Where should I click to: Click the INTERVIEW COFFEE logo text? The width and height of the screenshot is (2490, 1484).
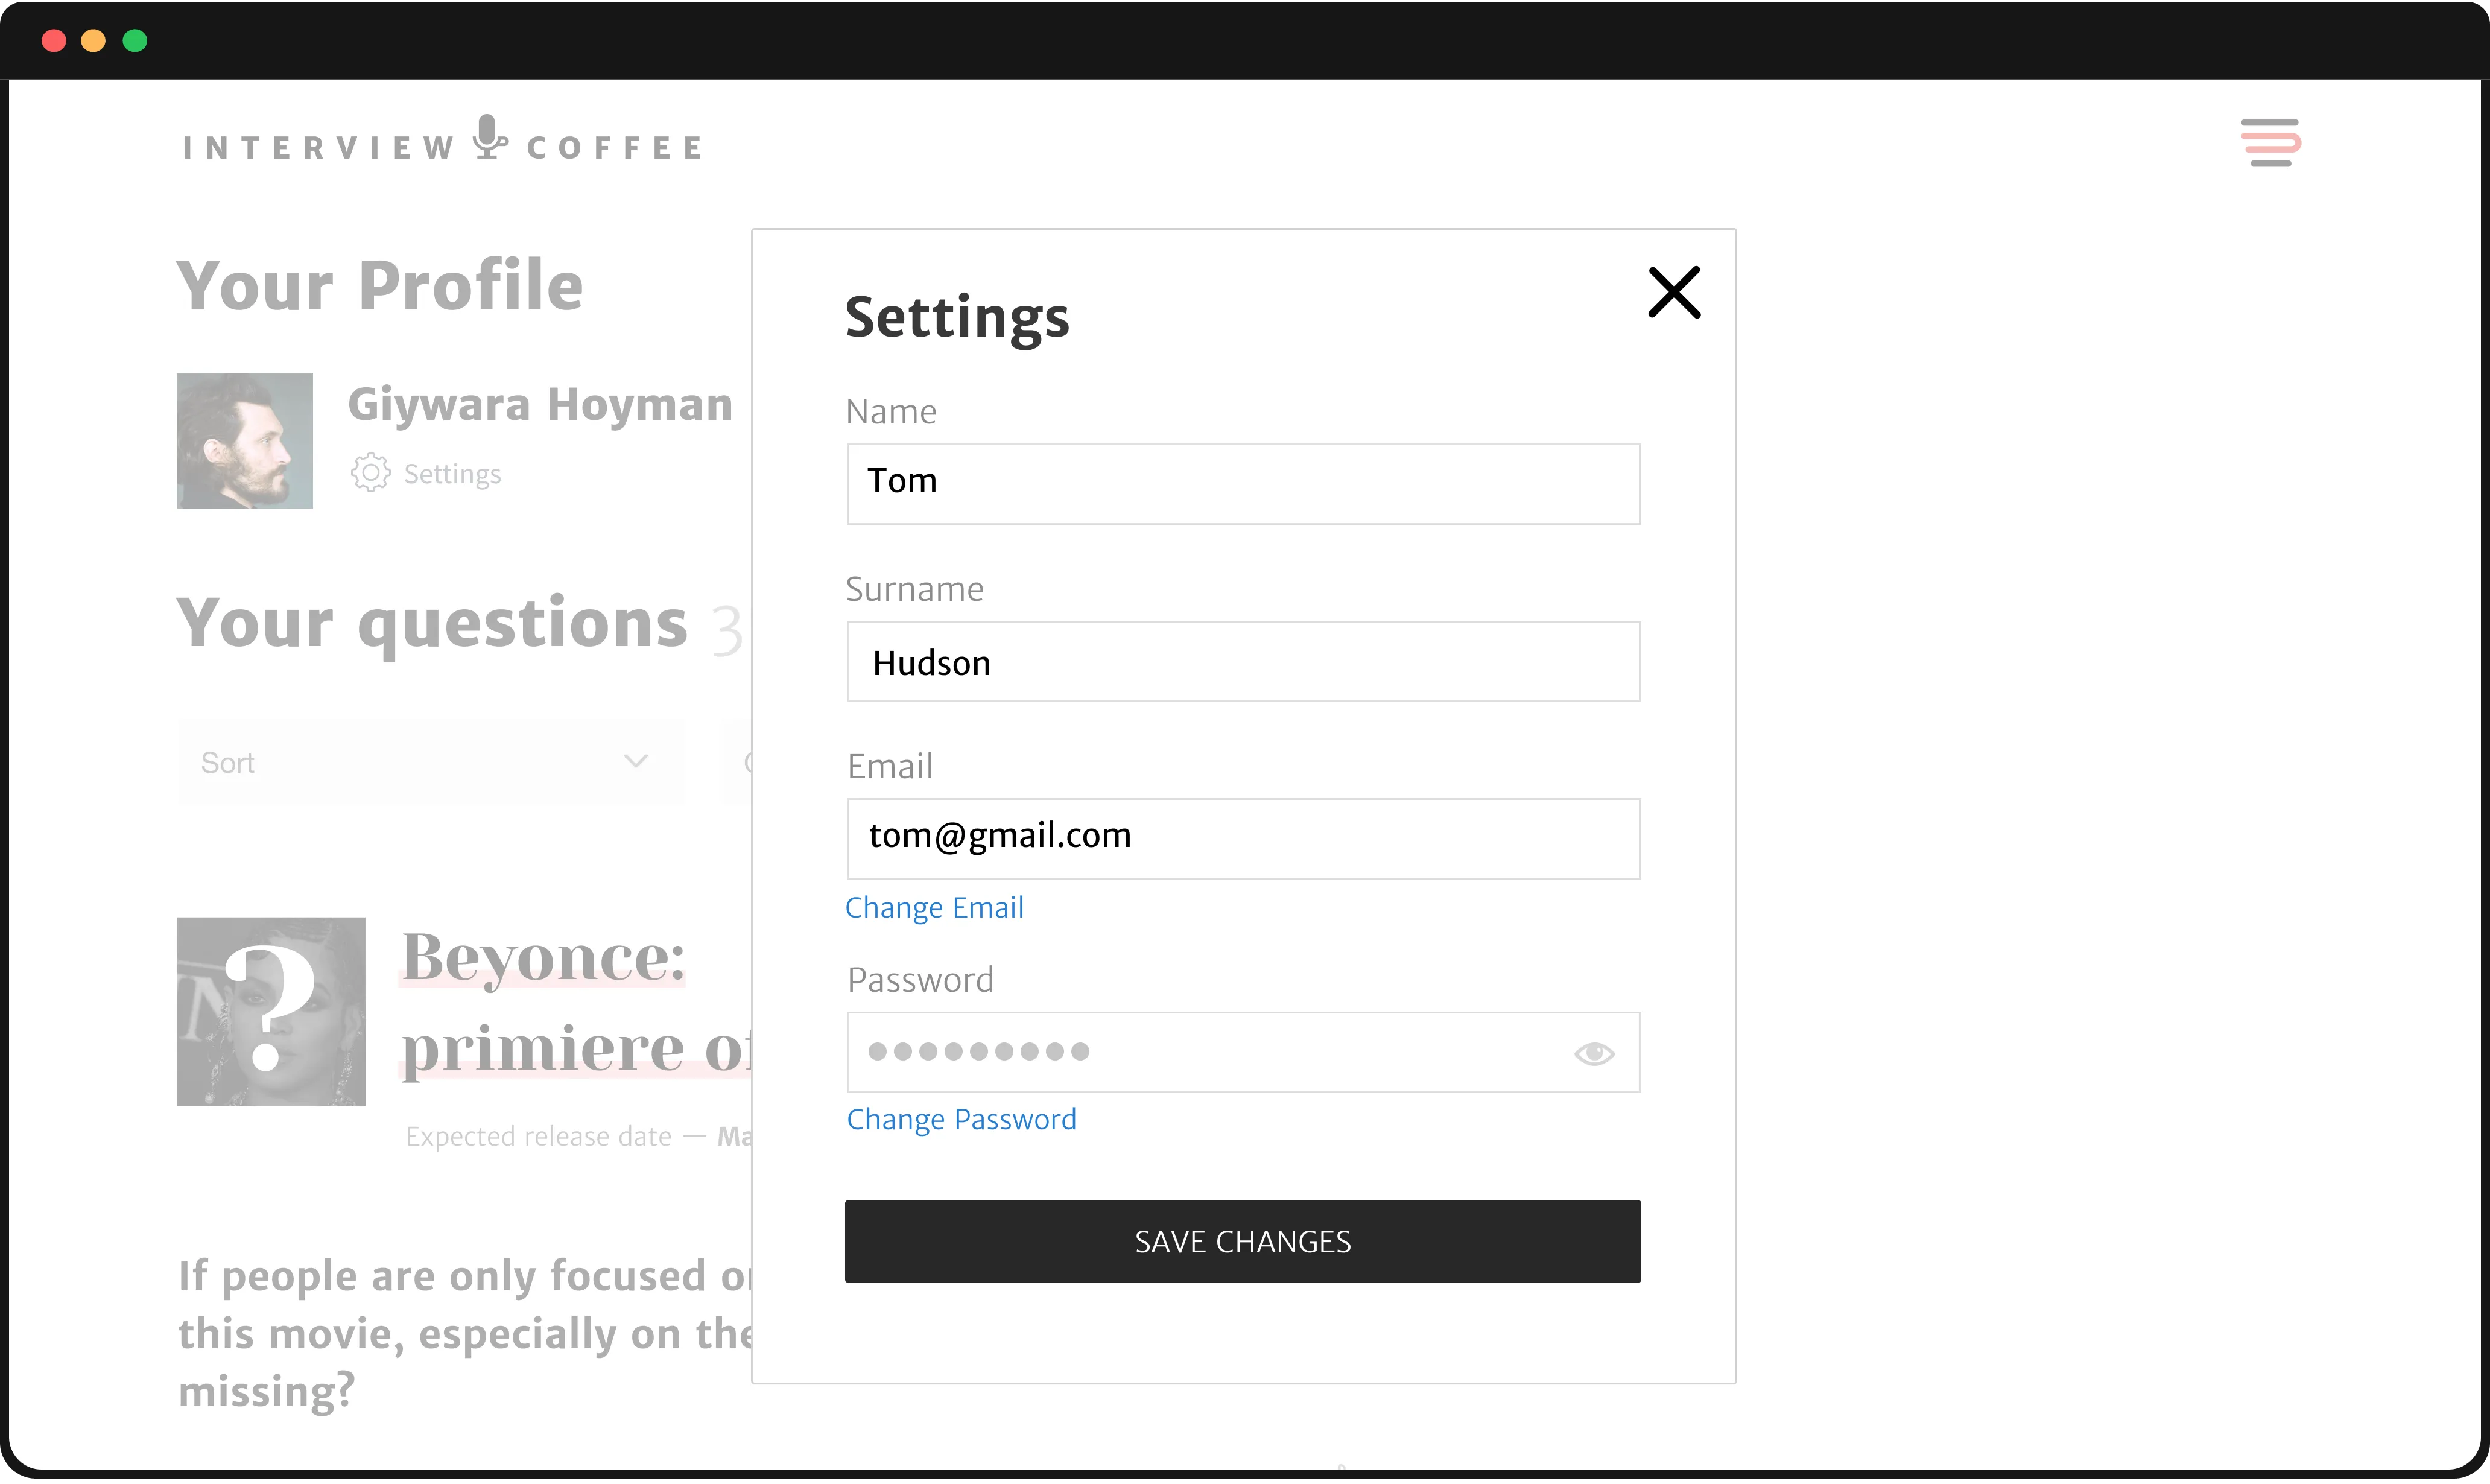click(318, 148)
